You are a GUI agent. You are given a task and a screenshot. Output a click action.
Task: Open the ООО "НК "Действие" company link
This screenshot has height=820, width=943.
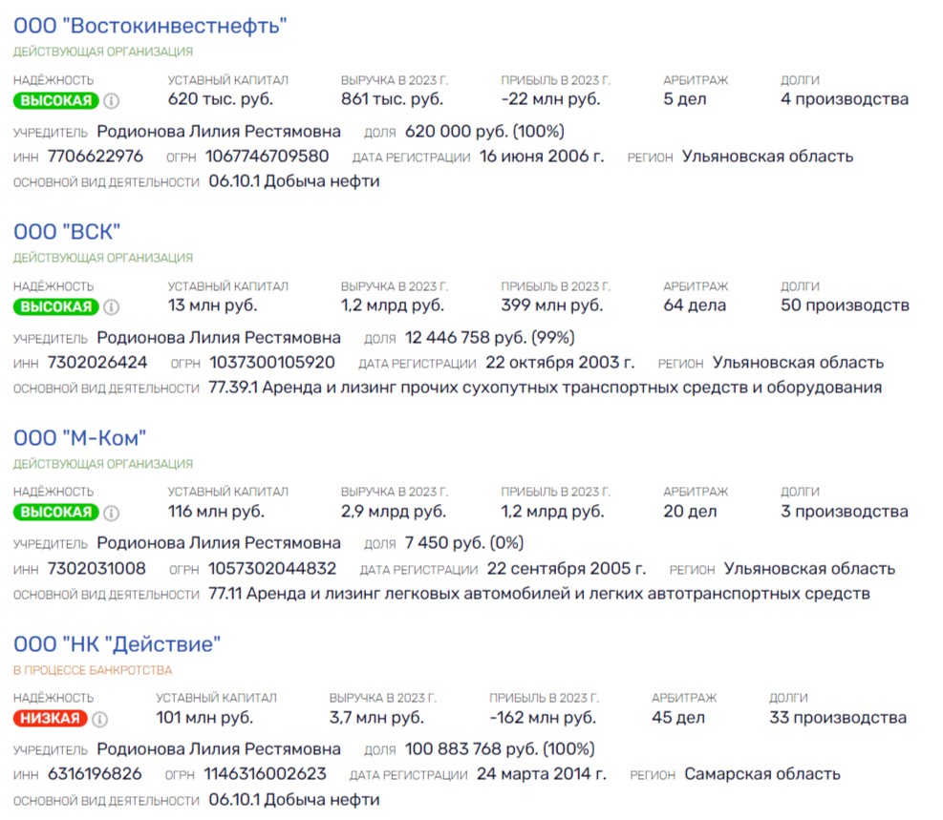pos(117,644)
